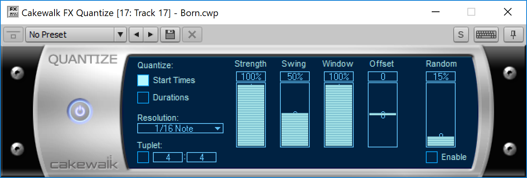
Task: Click the Strength slider bar
Action: tap(251, 115)
